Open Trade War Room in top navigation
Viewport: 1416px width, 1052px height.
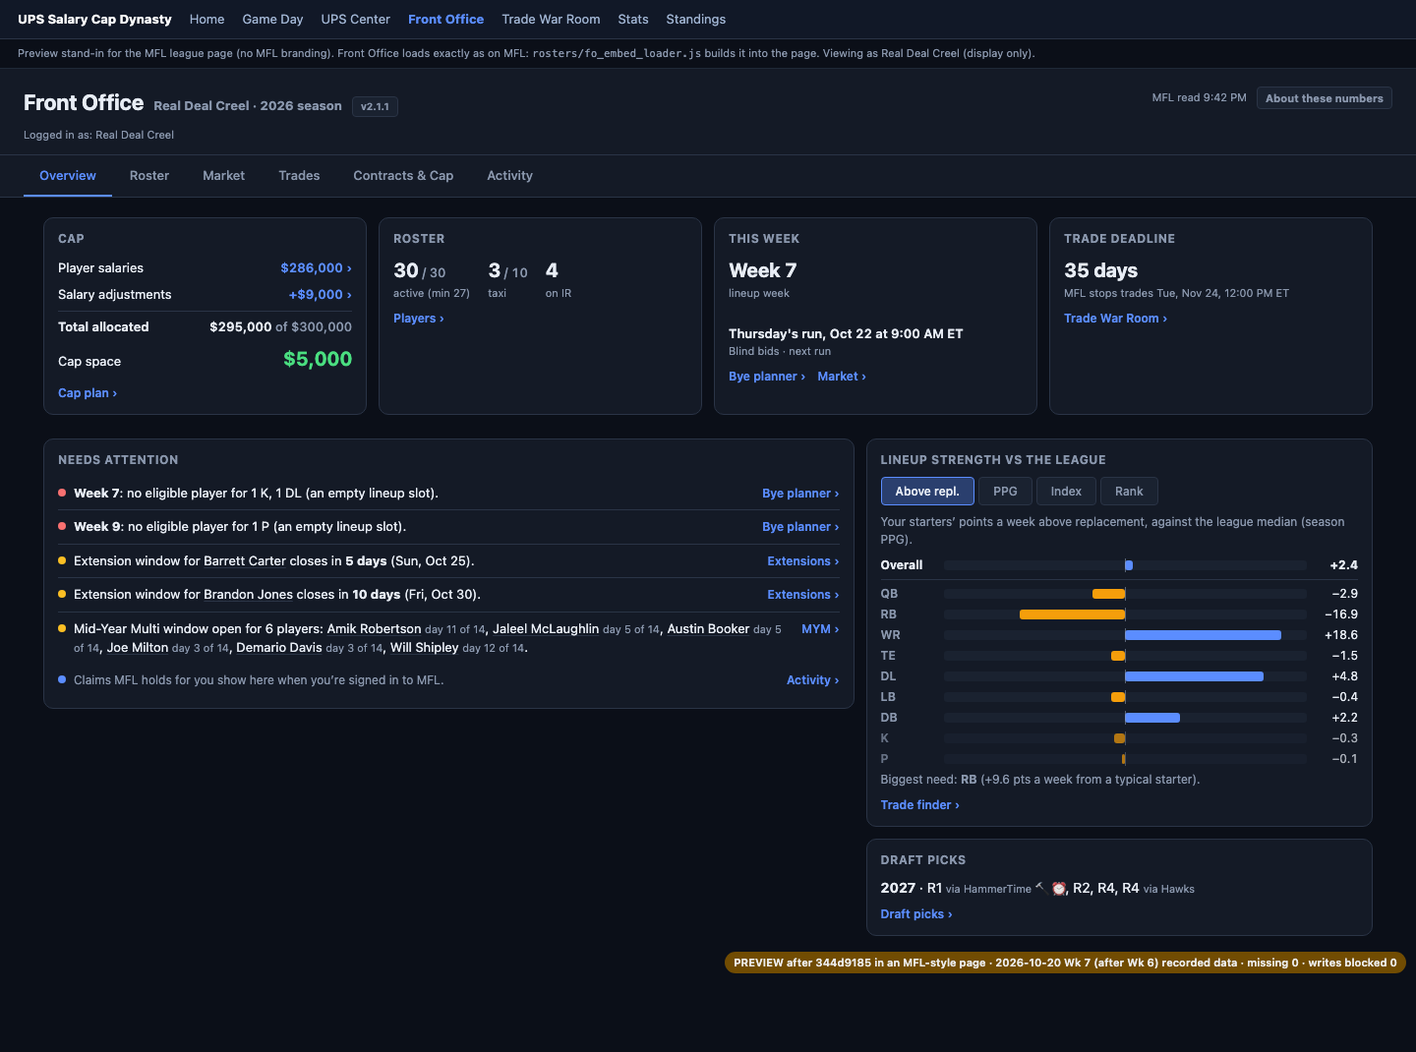(551, 19)
